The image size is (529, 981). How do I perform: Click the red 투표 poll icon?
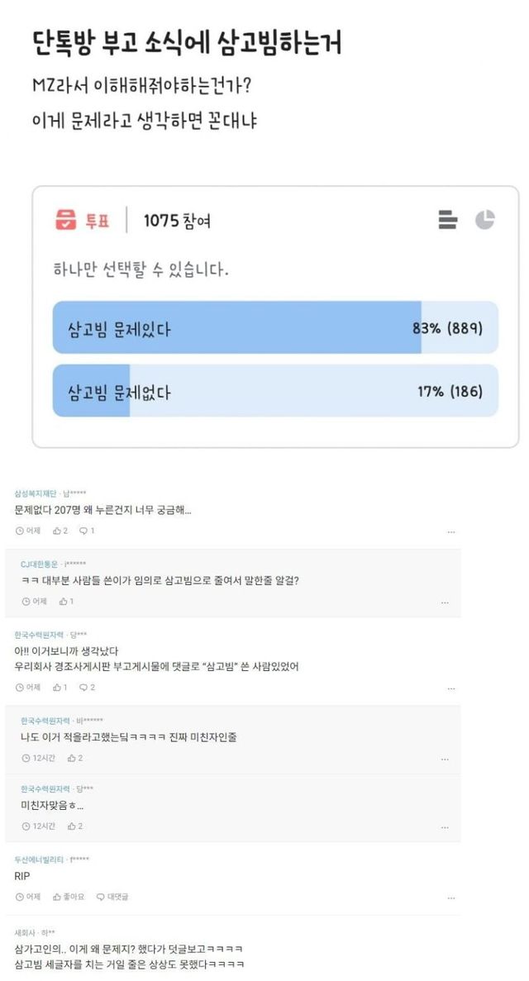[65, 221]
